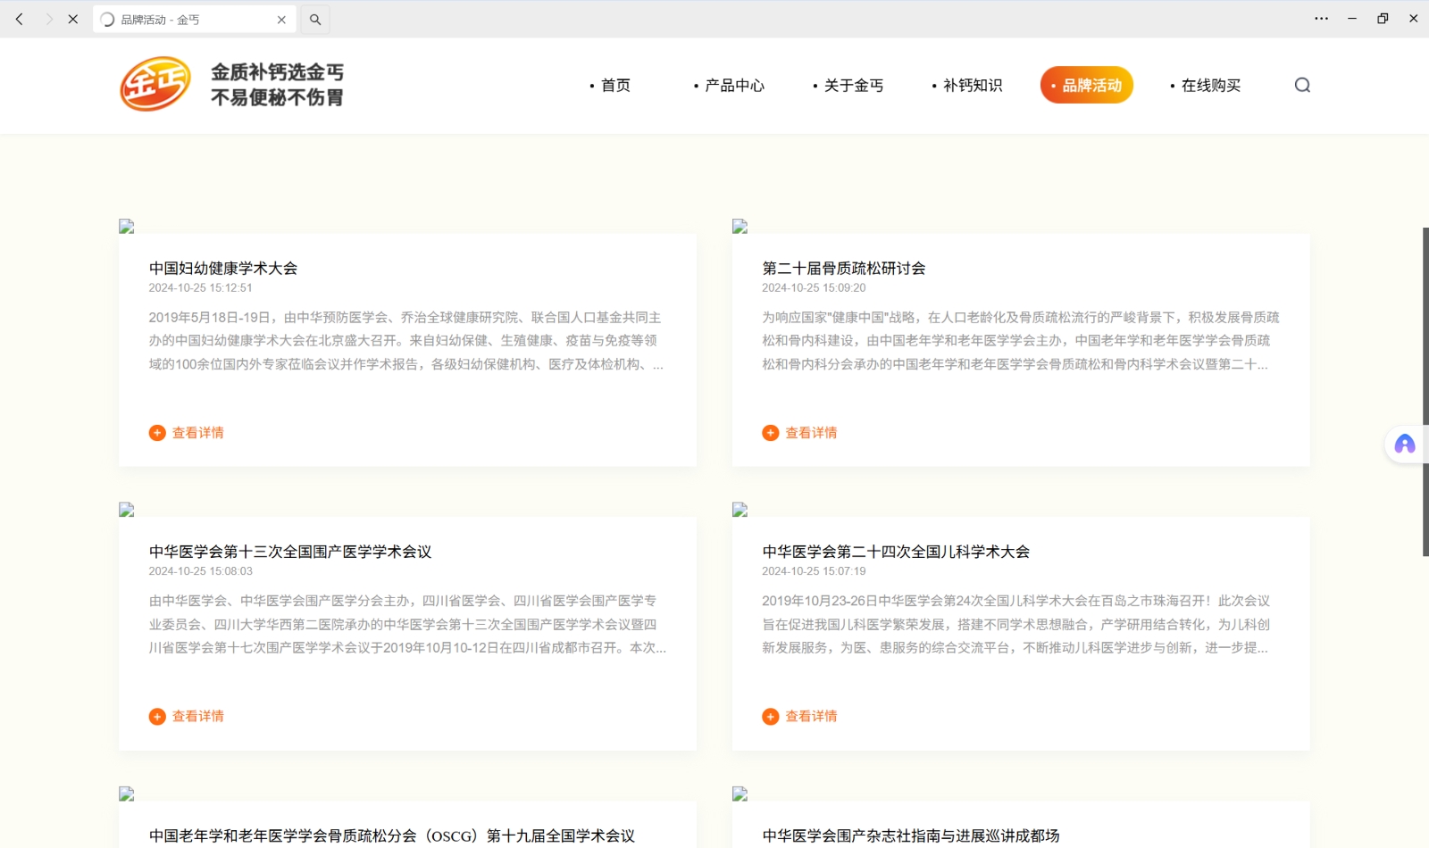
Task: Click the highlighted 品牌活动 button
Action: pyautogui.click(x=1086, y=85)
